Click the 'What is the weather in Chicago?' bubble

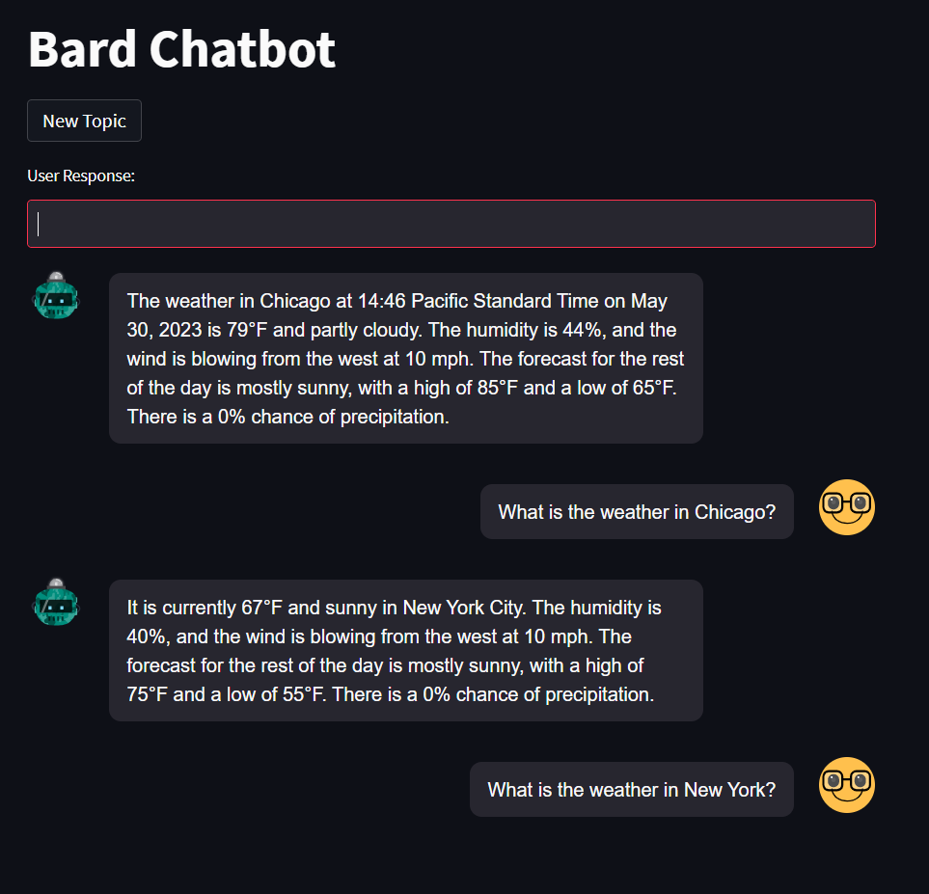tap(636, 511)
